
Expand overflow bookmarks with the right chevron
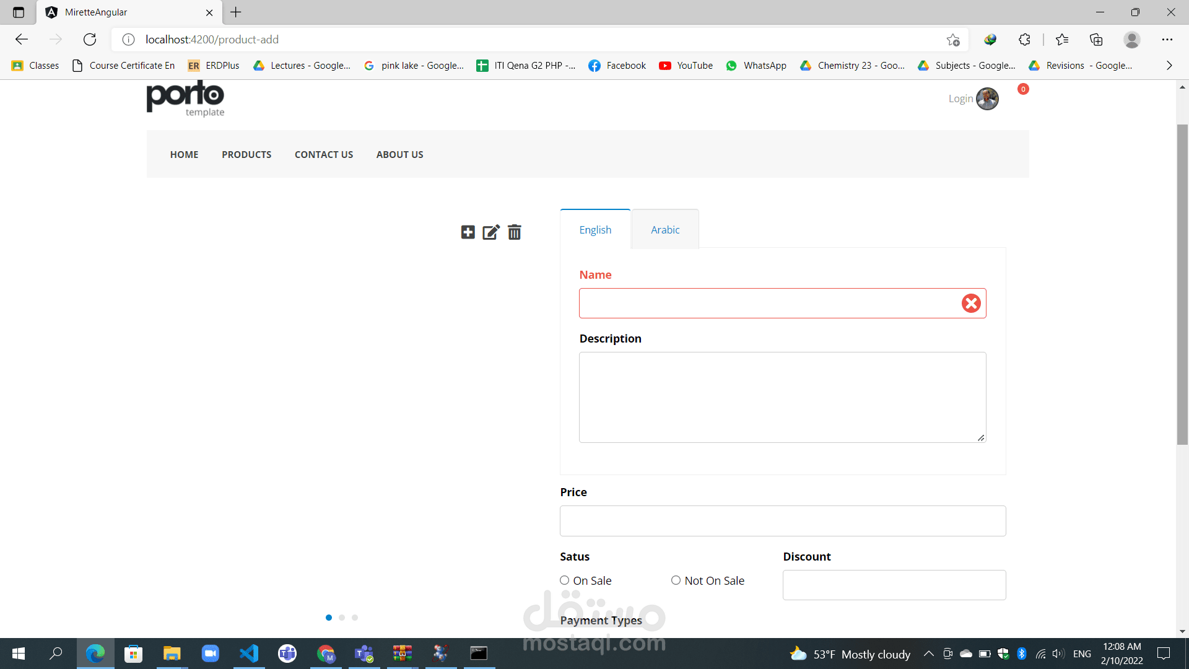(1170, 65)
